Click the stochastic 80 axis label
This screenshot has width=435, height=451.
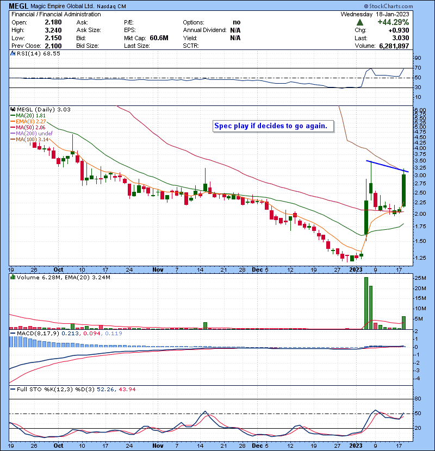pyautogui.click(x=418, y=399)
